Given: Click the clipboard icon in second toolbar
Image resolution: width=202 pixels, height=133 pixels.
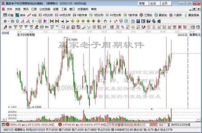Looking at the screenshot, I should tap(17, 21).
